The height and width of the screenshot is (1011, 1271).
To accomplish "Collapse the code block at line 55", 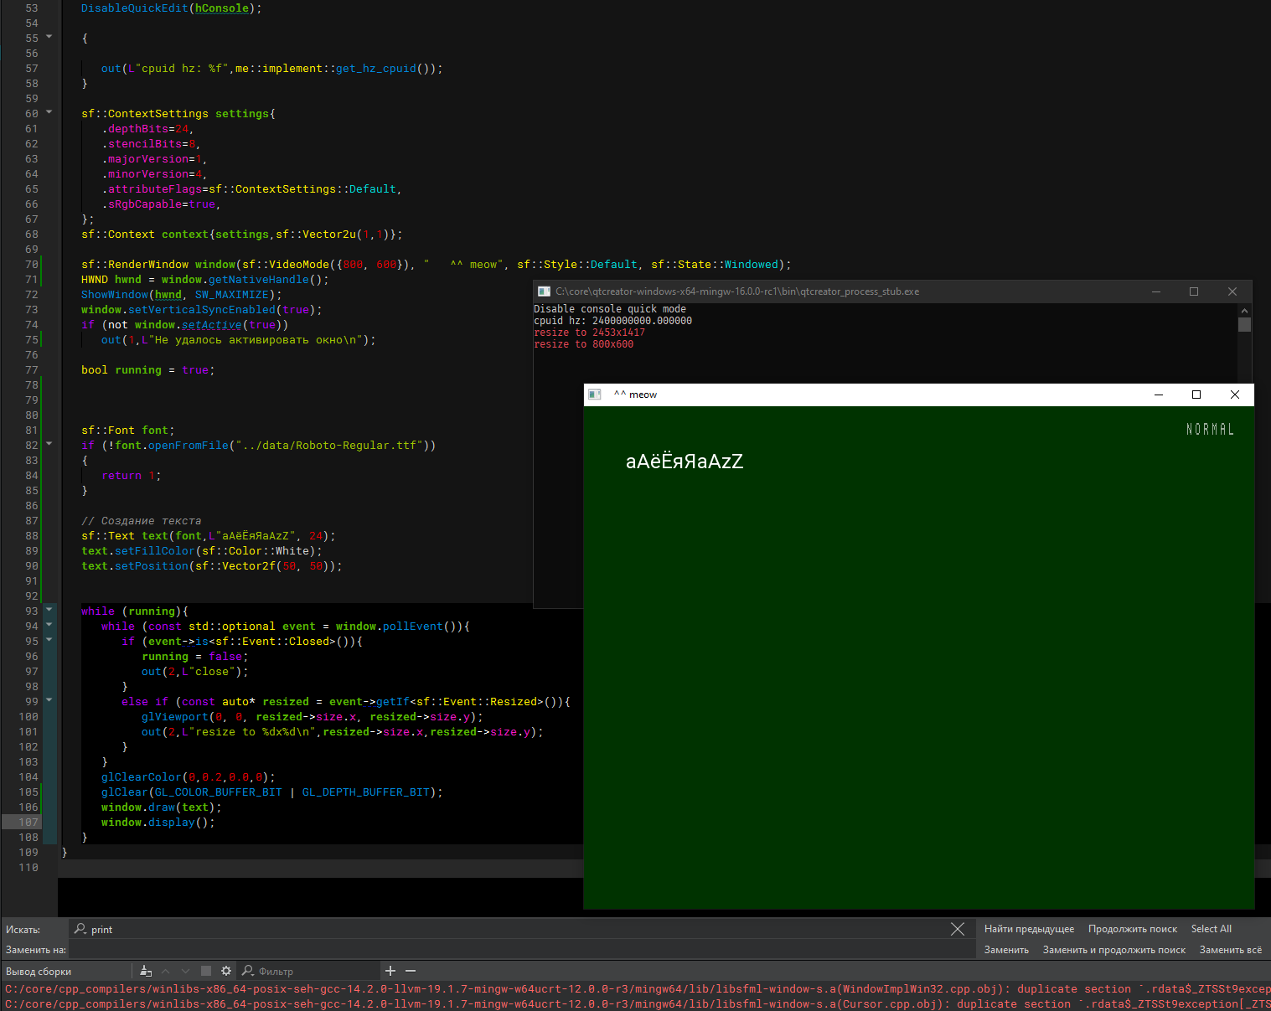I will pos(49,37).
